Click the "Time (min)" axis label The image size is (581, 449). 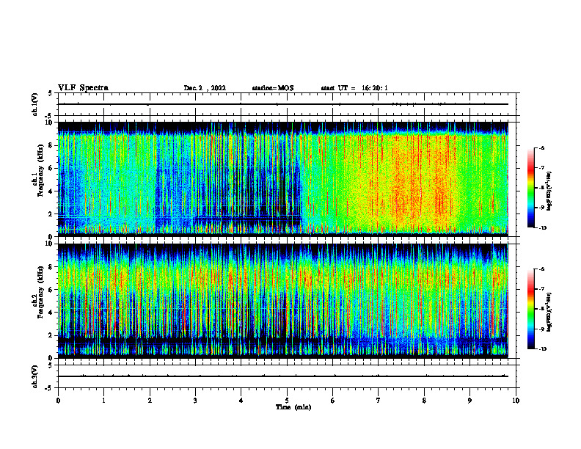(x=293, y=407)
